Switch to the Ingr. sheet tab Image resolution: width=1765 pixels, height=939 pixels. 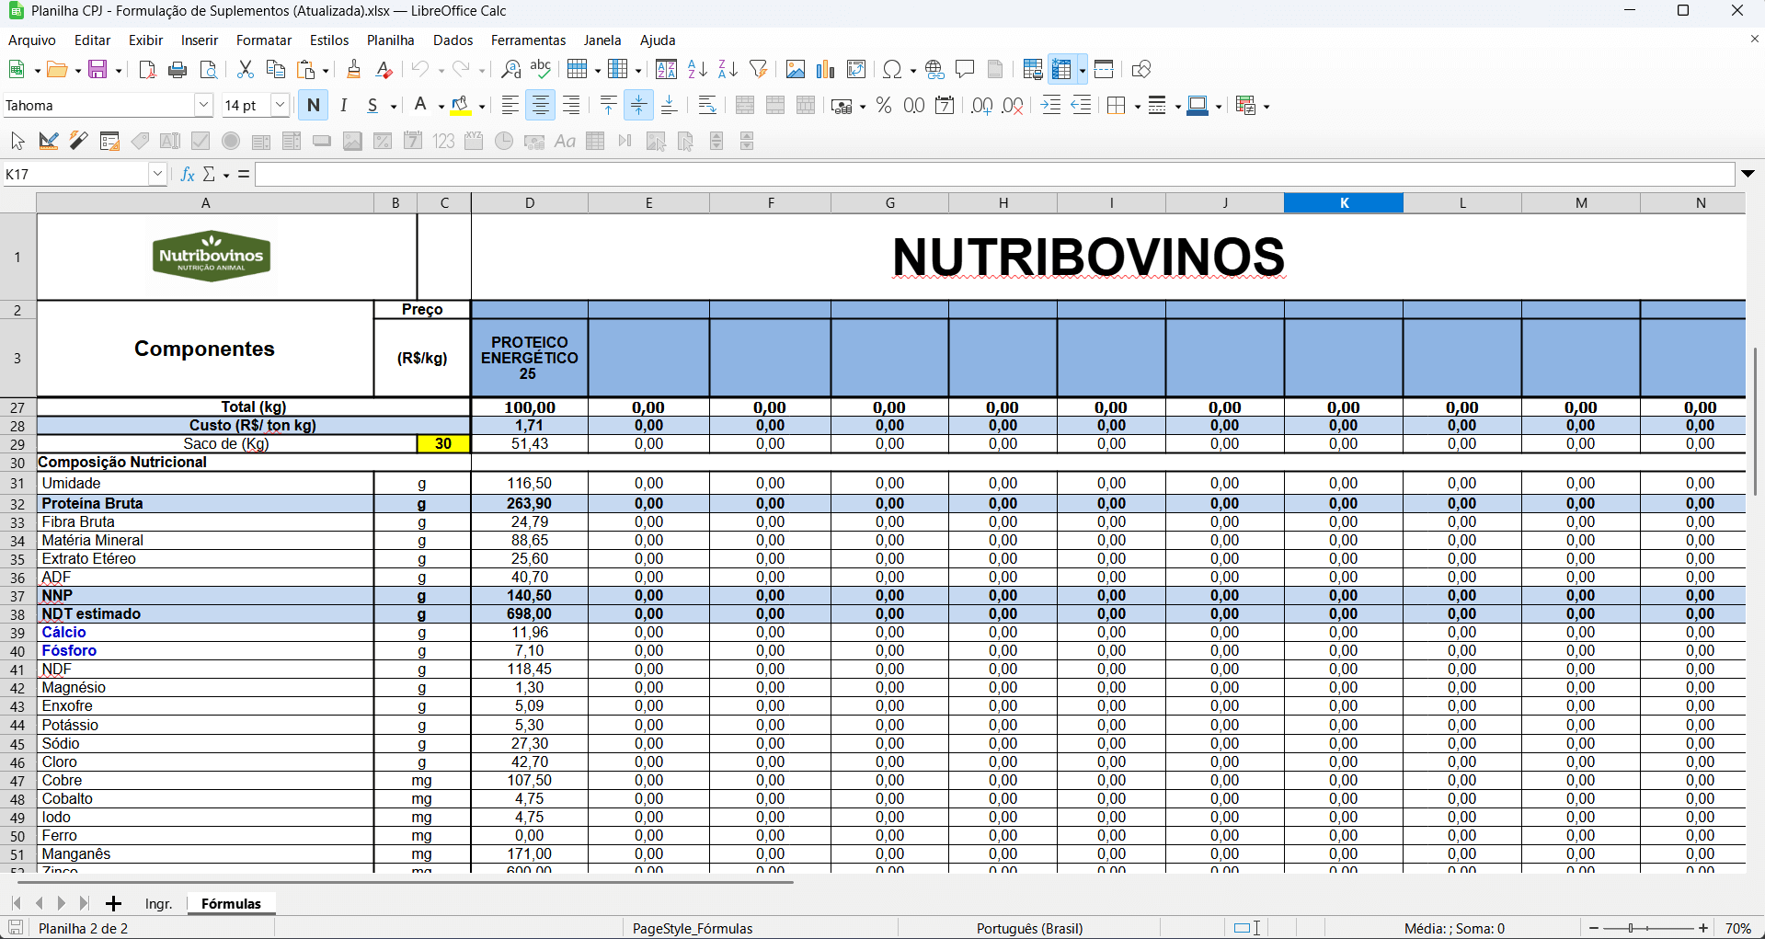(159, 904)
